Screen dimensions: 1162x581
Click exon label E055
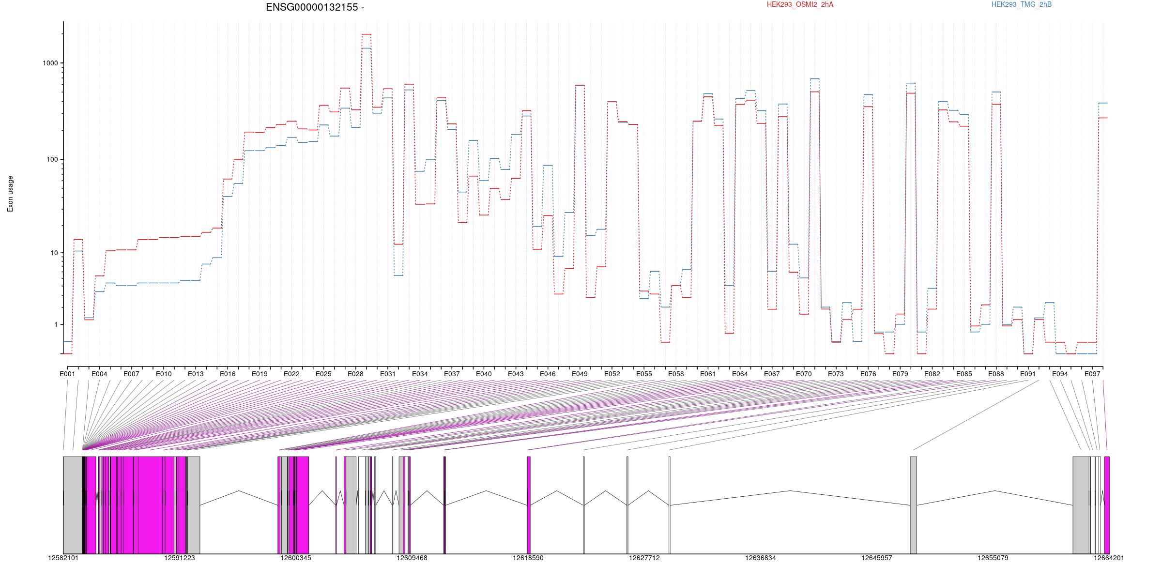pos(644,374)
